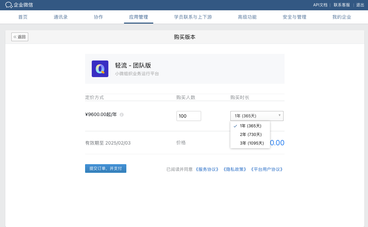The image size is (368, 227).
Task: Click the 轻流 - 团队版 title
Action: [x=133, y=65]
